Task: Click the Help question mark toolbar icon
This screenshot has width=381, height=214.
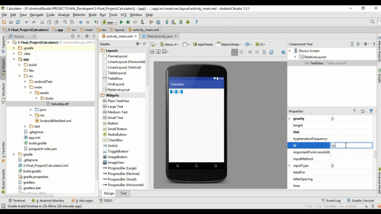Action: pyautogui.click(x=196, y=22)
